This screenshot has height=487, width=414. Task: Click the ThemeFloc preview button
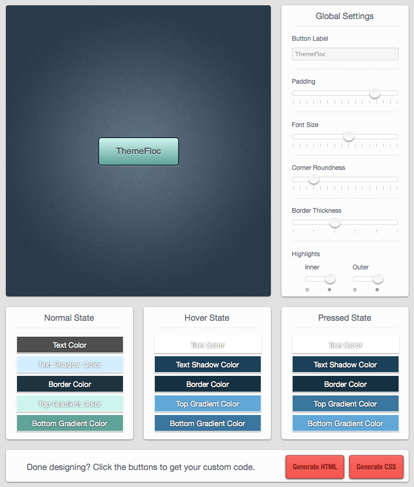(x=139, y=151)
